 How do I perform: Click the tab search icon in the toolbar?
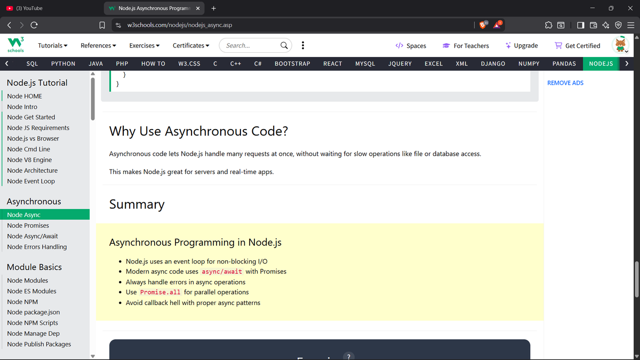(x=561, y=25)
